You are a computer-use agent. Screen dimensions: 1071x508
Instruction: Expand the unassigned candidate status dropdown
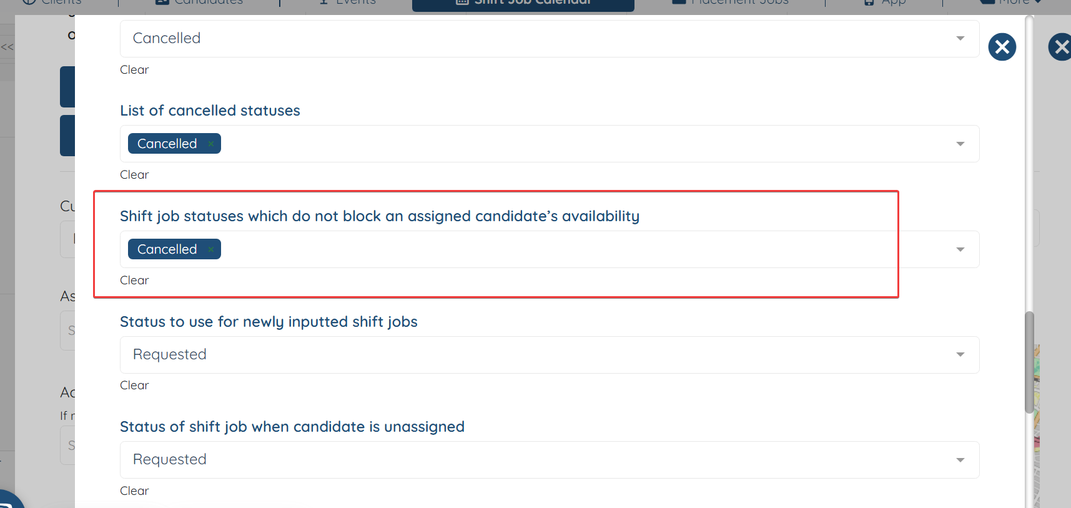960,461
